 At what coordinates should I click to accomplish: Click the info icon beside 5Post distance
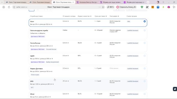pos(68,94)
